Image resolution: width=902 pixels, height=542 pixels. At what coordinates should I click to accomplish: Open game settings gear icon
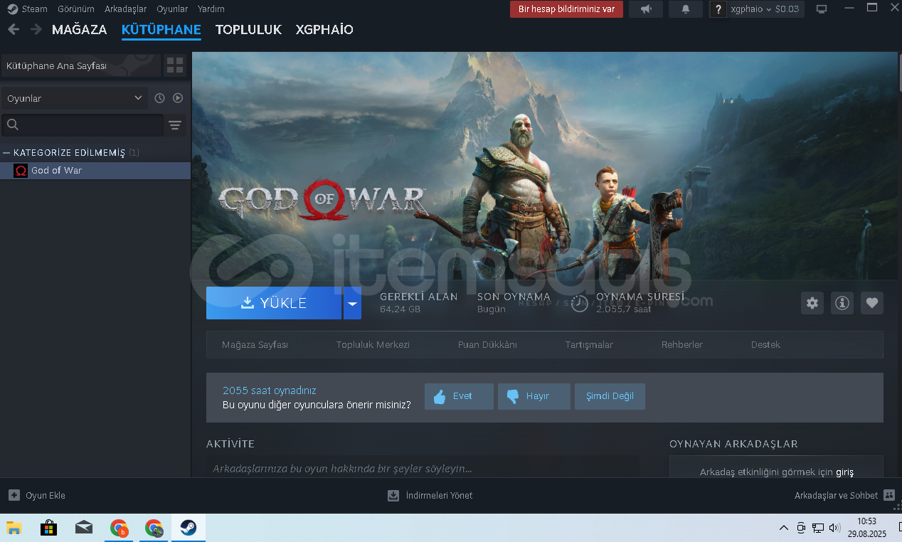(x=812, y=303)
